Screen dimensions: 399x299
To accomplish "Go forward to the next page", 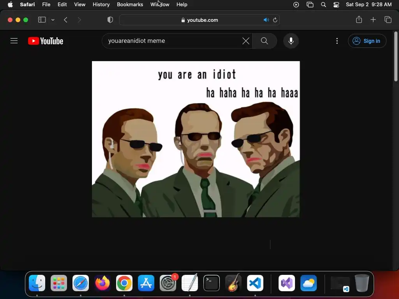I will pyautogui.click(x=79, y=20).
